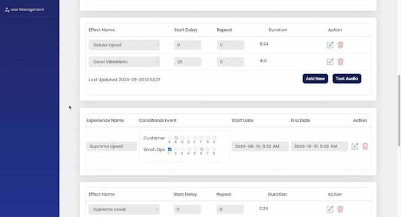Open User Management in the sidebar
Image resolution: width=401 pixels, height=217 pixels.
[x=25, y=9]
